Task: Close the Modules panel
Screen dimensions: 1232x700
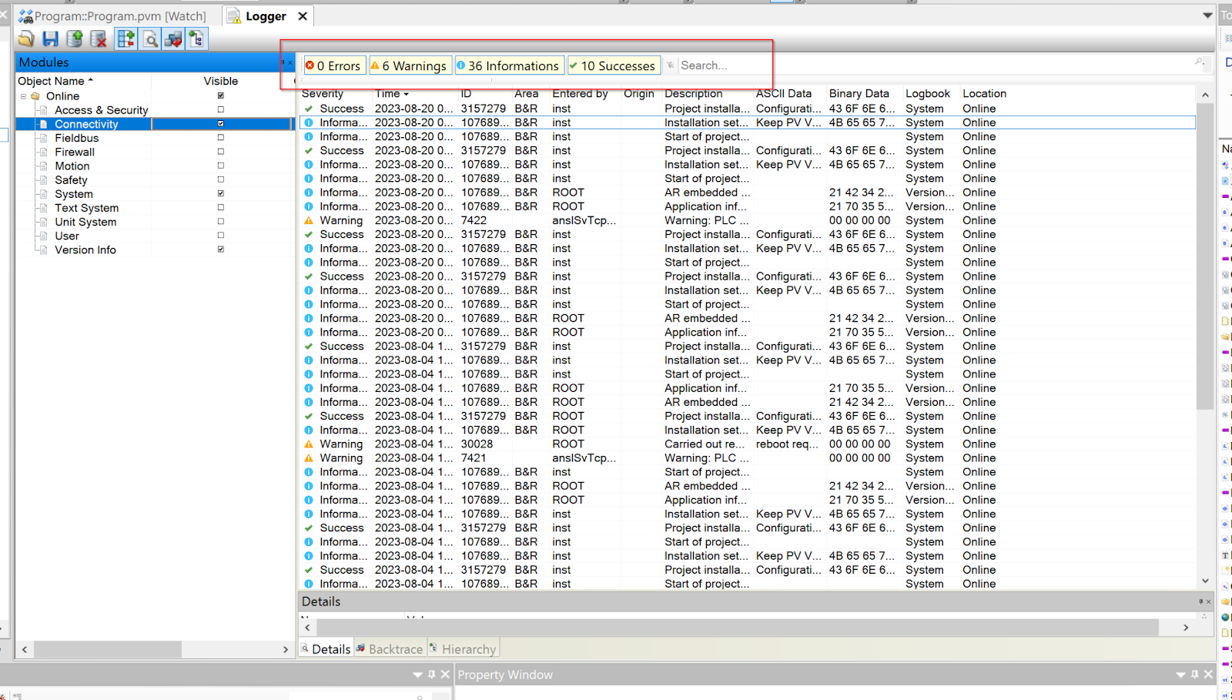Action: pos(290,62)
